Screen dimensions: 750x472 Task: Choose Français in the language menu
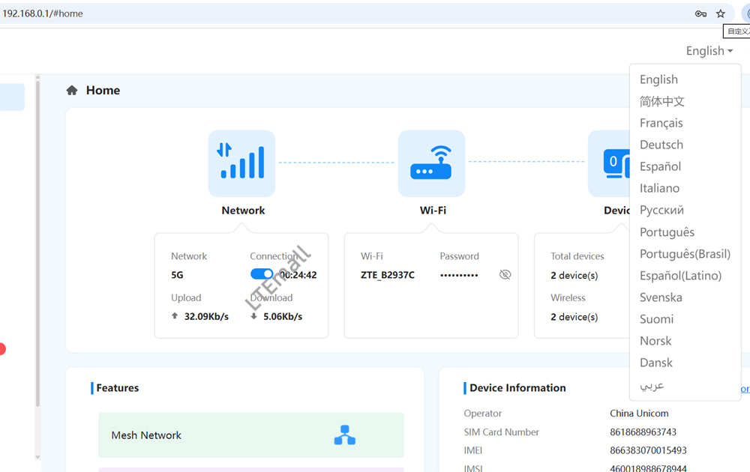[x=661, y=123]
